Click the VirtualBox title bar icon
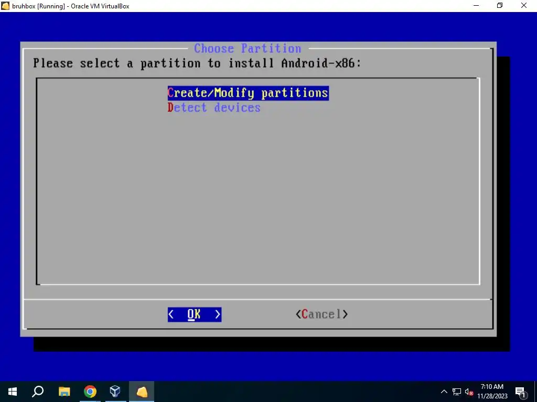537x402 pixels. point(5,6)
